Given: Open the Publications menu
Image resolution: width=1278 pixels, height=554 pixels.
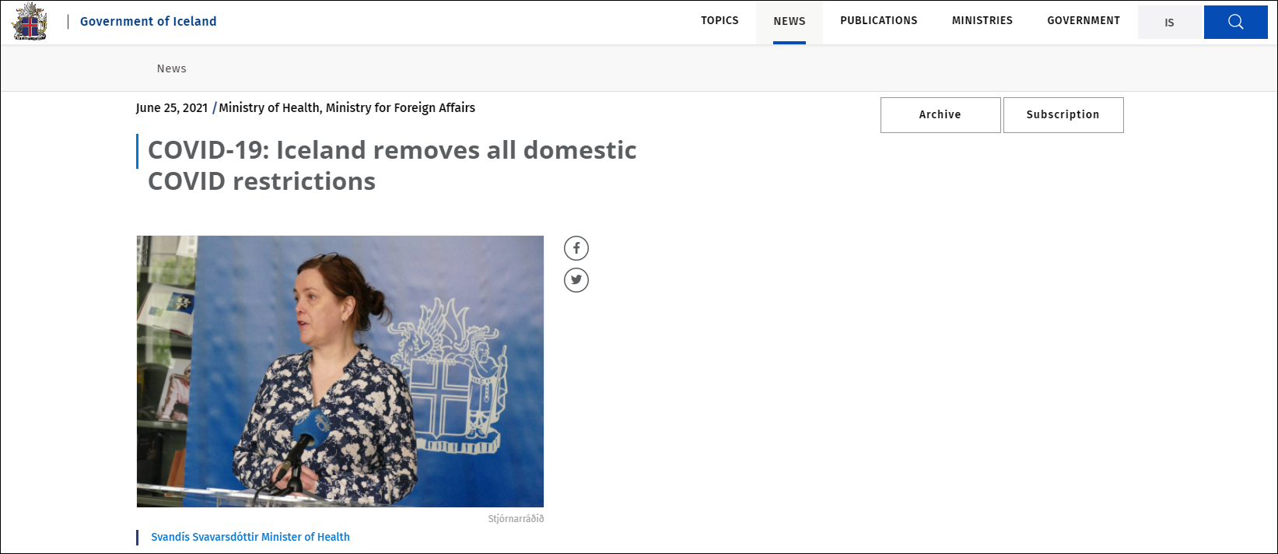Looking at the screenshot, I should pyautogui.click(x=879, y=21).
